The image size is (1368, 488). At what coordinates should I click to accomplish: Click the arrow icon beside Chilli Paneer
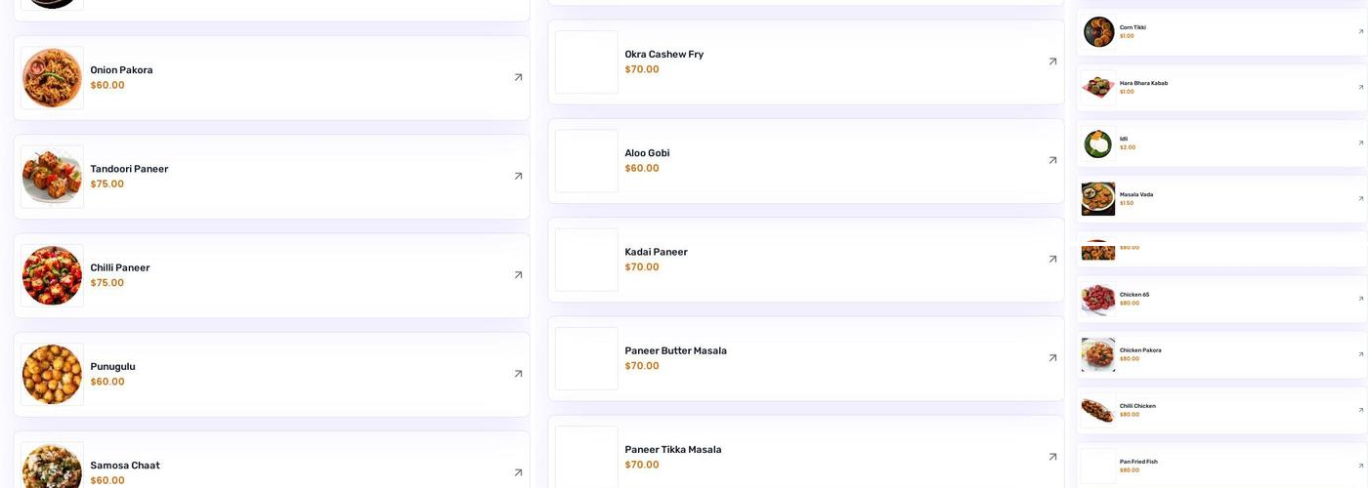(x=518, y=275)
